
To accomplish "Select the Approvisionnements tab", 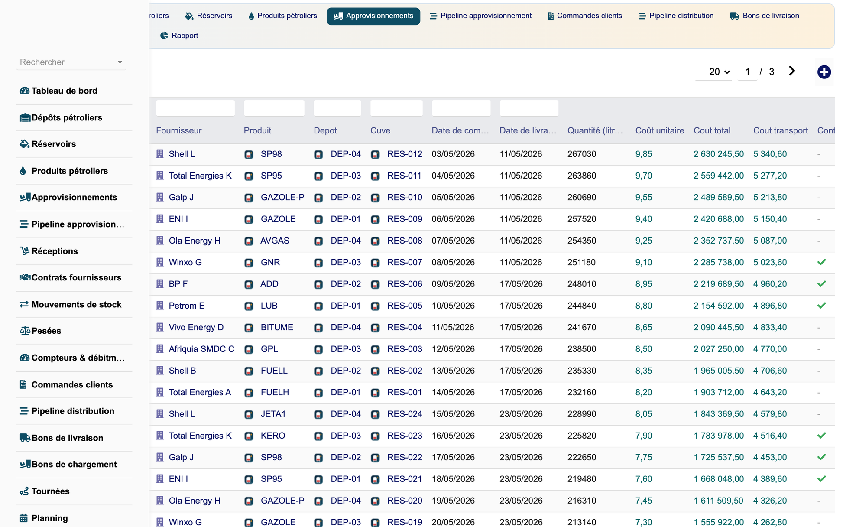I will coord(373,16).
